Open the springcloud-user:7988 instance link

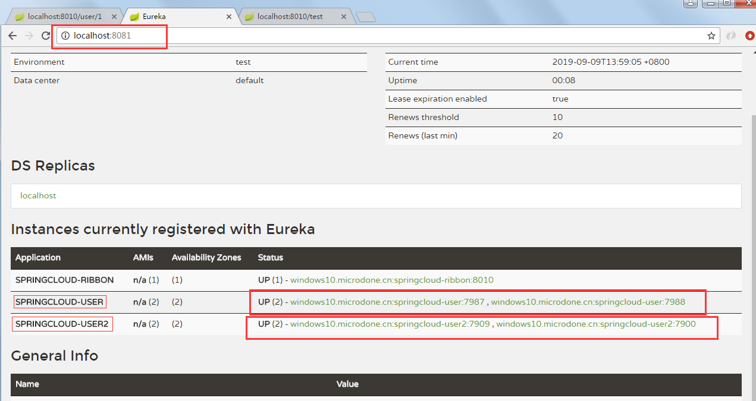[x=588, y=302]
